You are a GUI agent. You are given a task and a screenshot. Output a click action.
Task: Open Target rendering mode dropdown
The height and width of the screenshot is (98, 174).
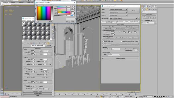pyautogui.click(x=118, y=10)
